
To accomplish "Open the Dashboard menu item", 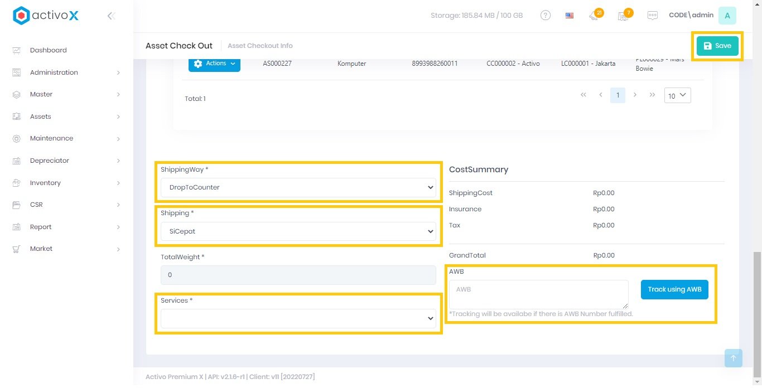I will (x=48, y=50).
